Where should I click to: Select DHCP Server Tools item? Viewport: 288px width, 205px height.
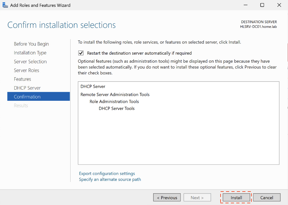click(117, 109)
